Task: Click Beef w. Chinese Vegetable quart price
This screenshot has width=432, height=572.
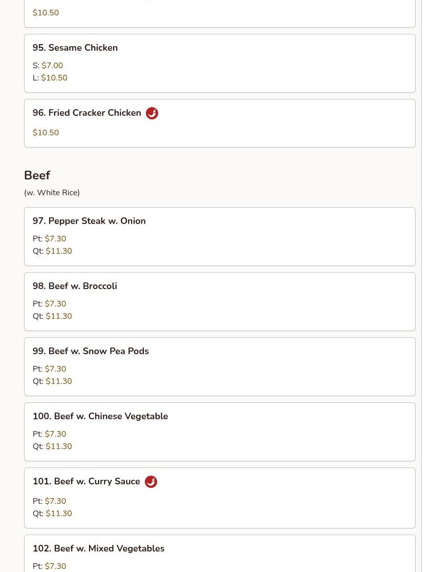Action: point(59,446)
